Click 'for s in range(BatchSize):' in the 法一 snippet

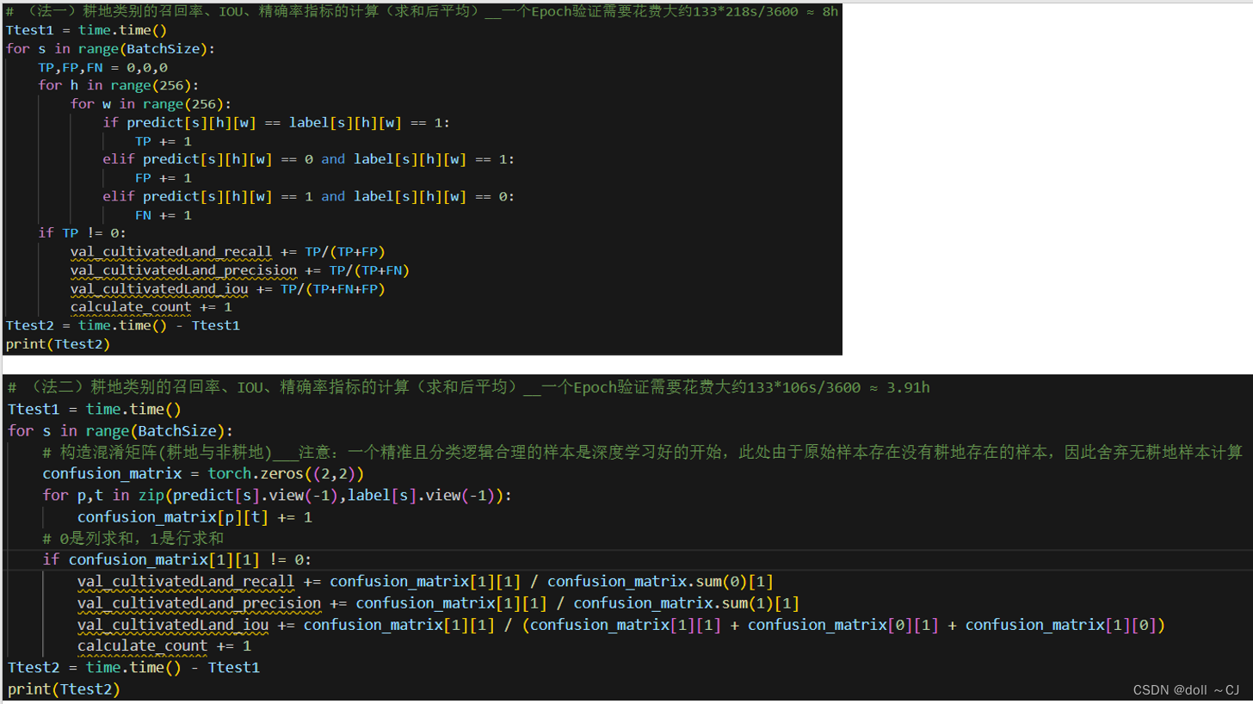110,49
